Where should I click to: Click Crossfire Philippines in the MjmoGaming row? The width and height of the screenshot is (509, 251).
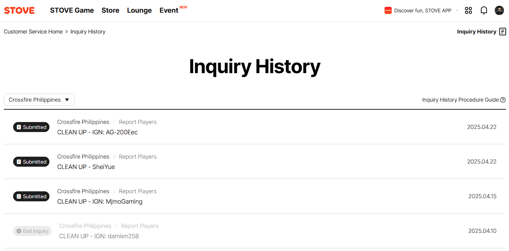point(83,191)
